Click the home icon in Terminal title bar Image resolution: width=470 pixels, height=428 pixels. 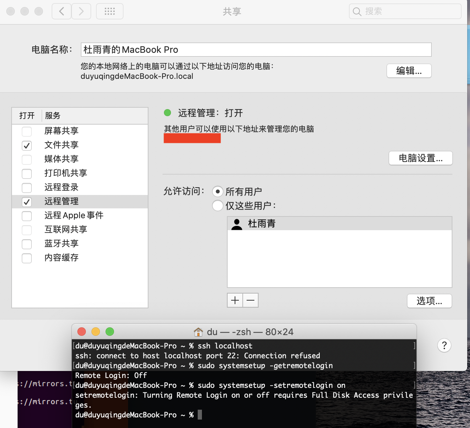pyautogui.click(x=198, y=332)
